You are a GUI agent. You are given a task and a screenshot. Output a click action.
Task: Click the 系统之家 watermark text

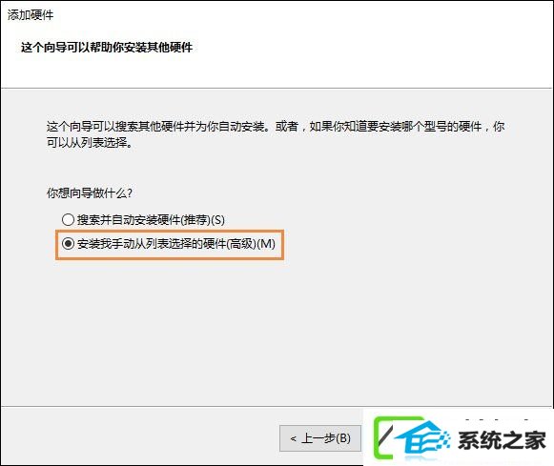coord(502,440)
